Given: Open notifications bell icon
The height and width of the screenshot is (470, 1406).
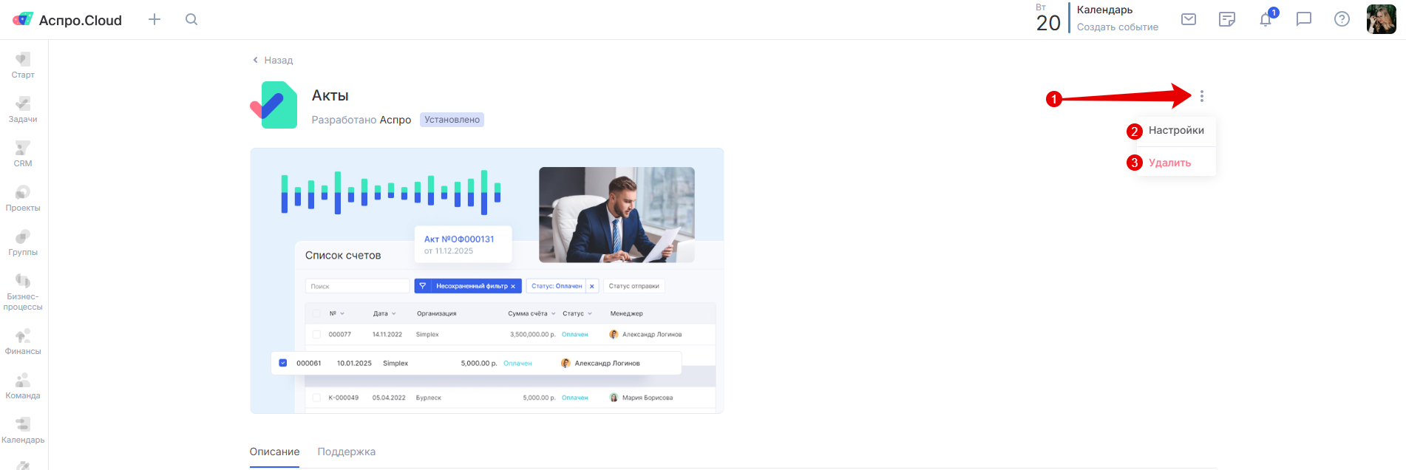Looking at the screenshot, I should (1266, 19).
